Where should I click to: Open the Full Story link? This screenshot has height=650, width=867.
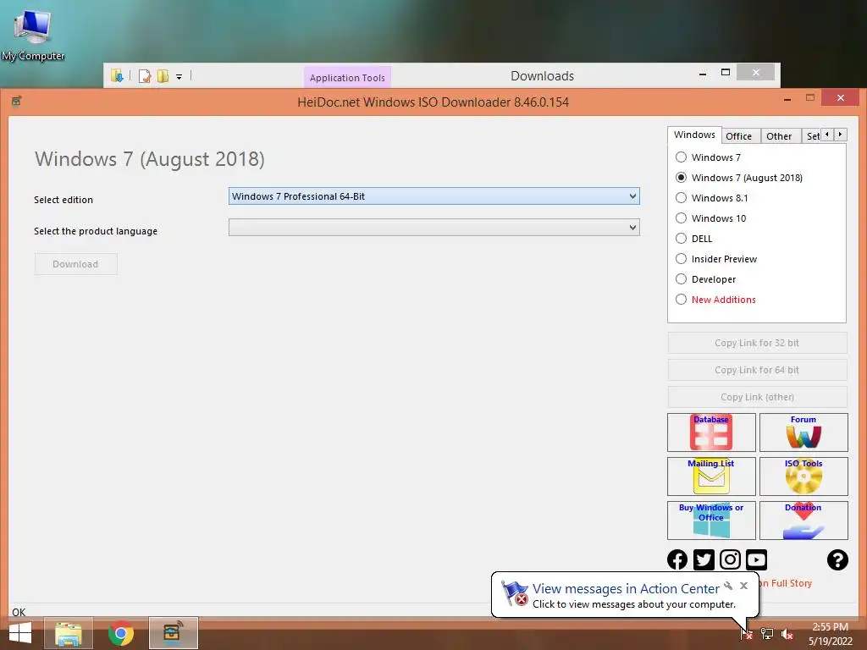click(x=786, y=583)
